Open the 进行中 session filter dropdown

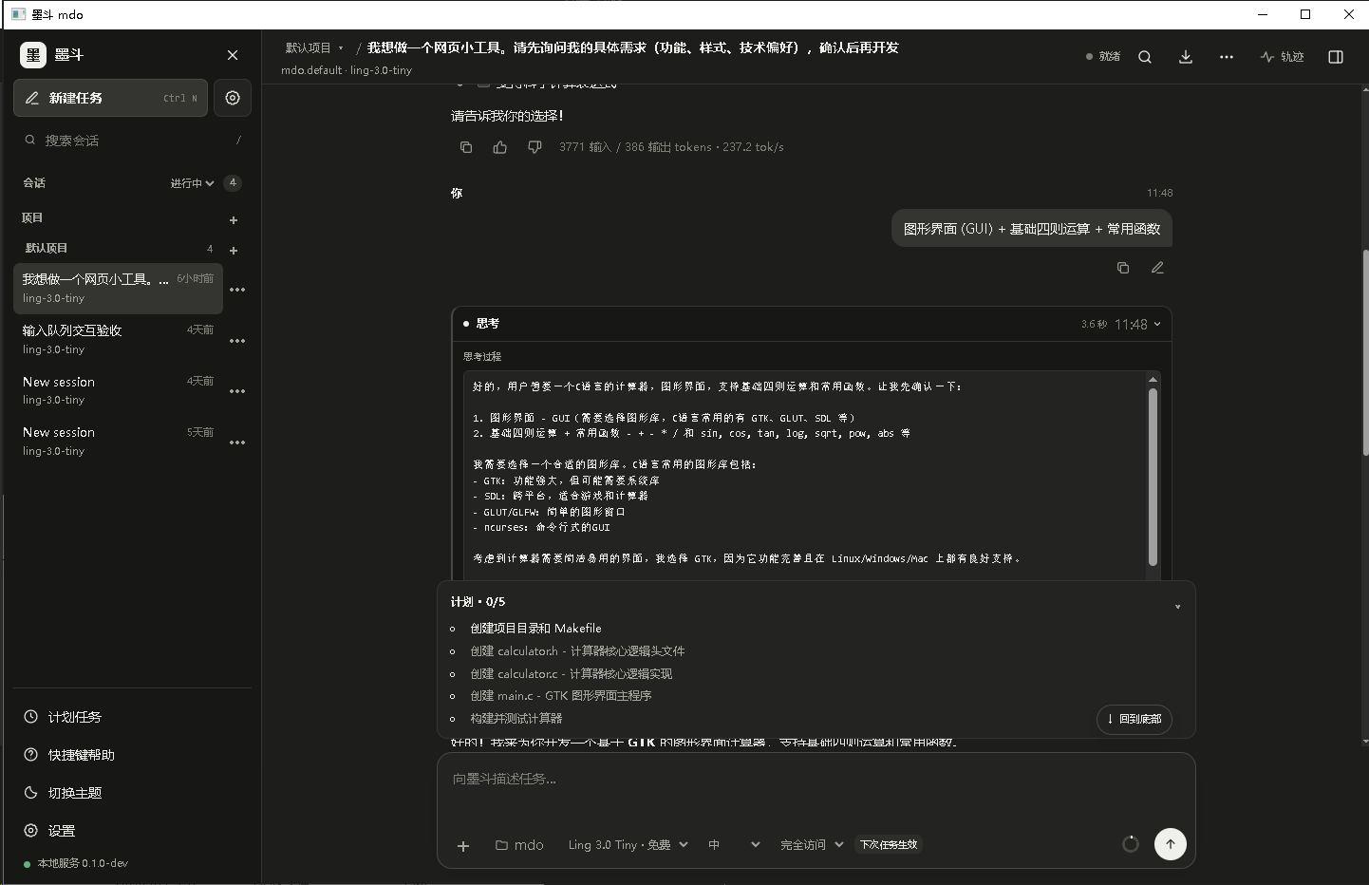click(x=193, y=183)
